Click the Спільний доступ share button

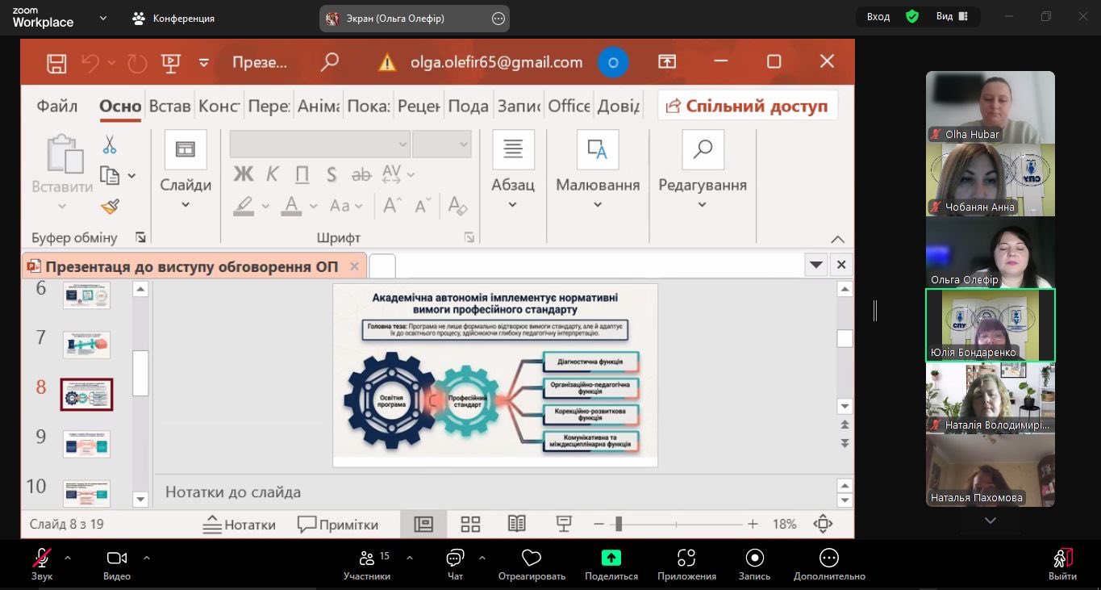(748, 106)
